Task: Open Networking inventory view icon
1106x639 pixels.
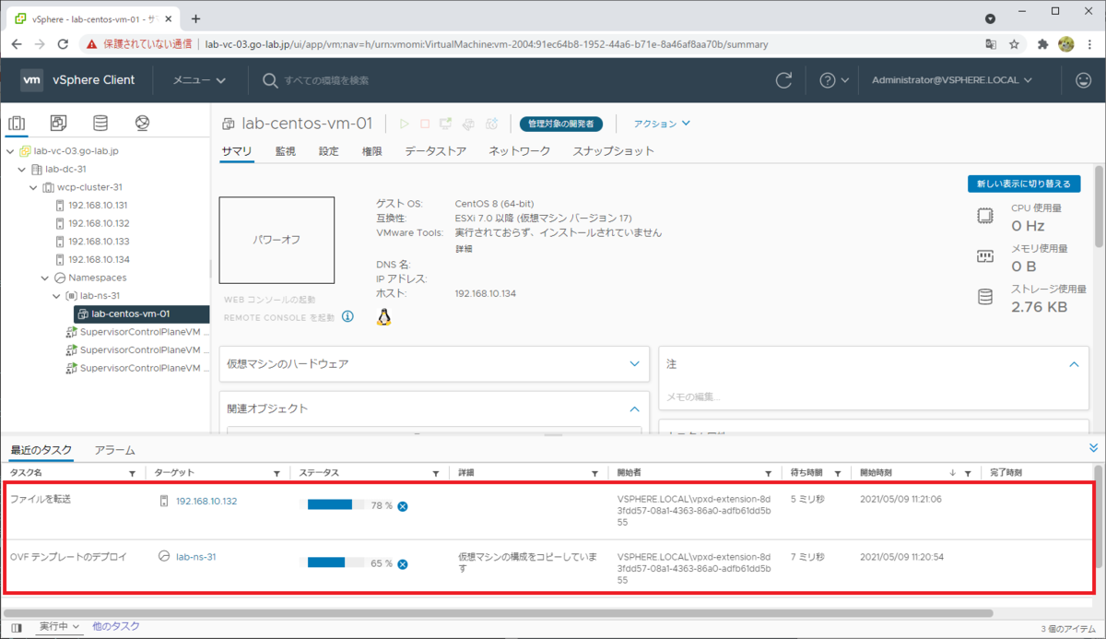Action: coord(142,123)
